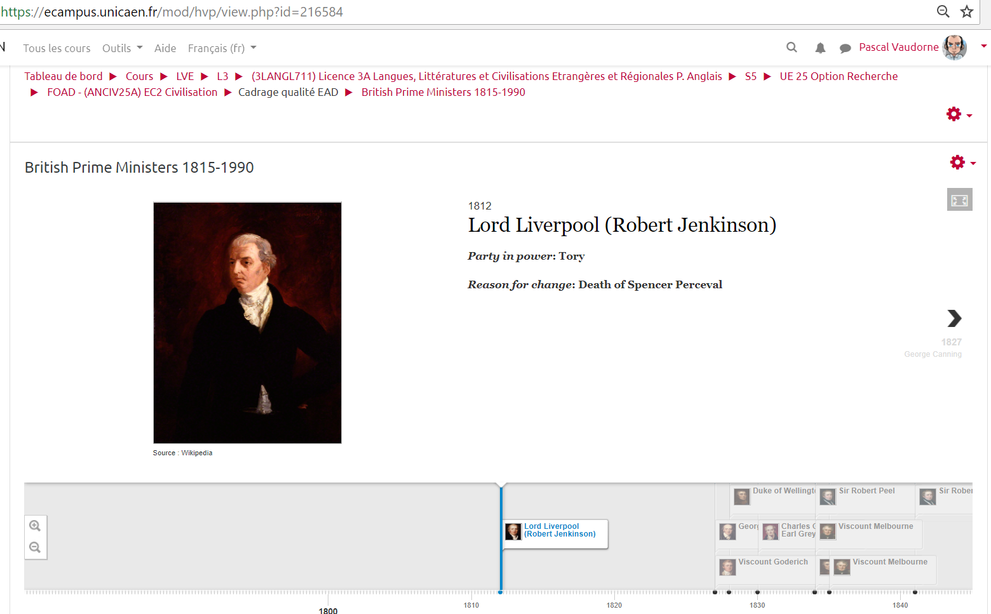Viewport: 991px width, 614px height.
Task: Open the UE 25 Option Recherche link
Action: pos(839,76)
